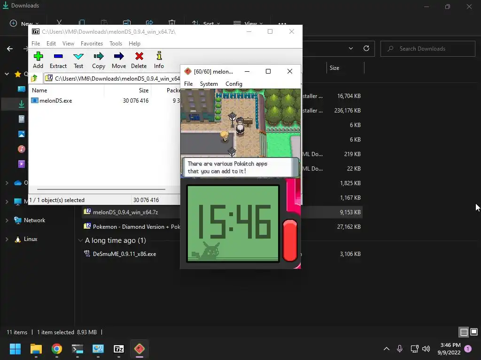The height and width of the screenshot is (360, 481).
Task: Expand the Linux node in sidebar
Action: (x=7, y=239)
